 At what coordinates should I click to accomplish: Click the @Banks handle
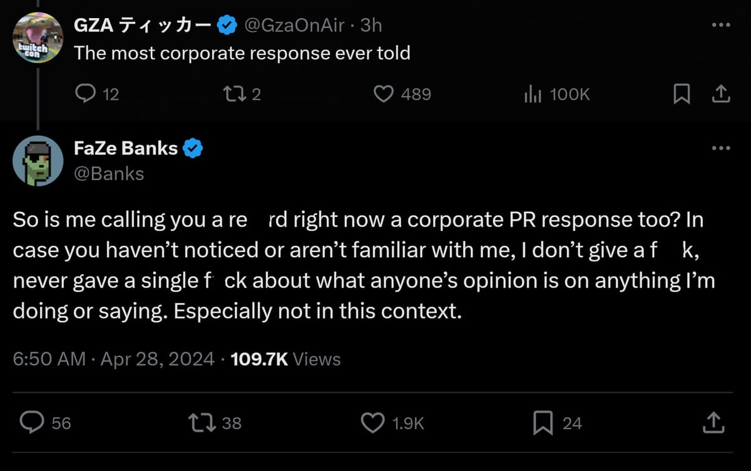click(x=110, y=173)
